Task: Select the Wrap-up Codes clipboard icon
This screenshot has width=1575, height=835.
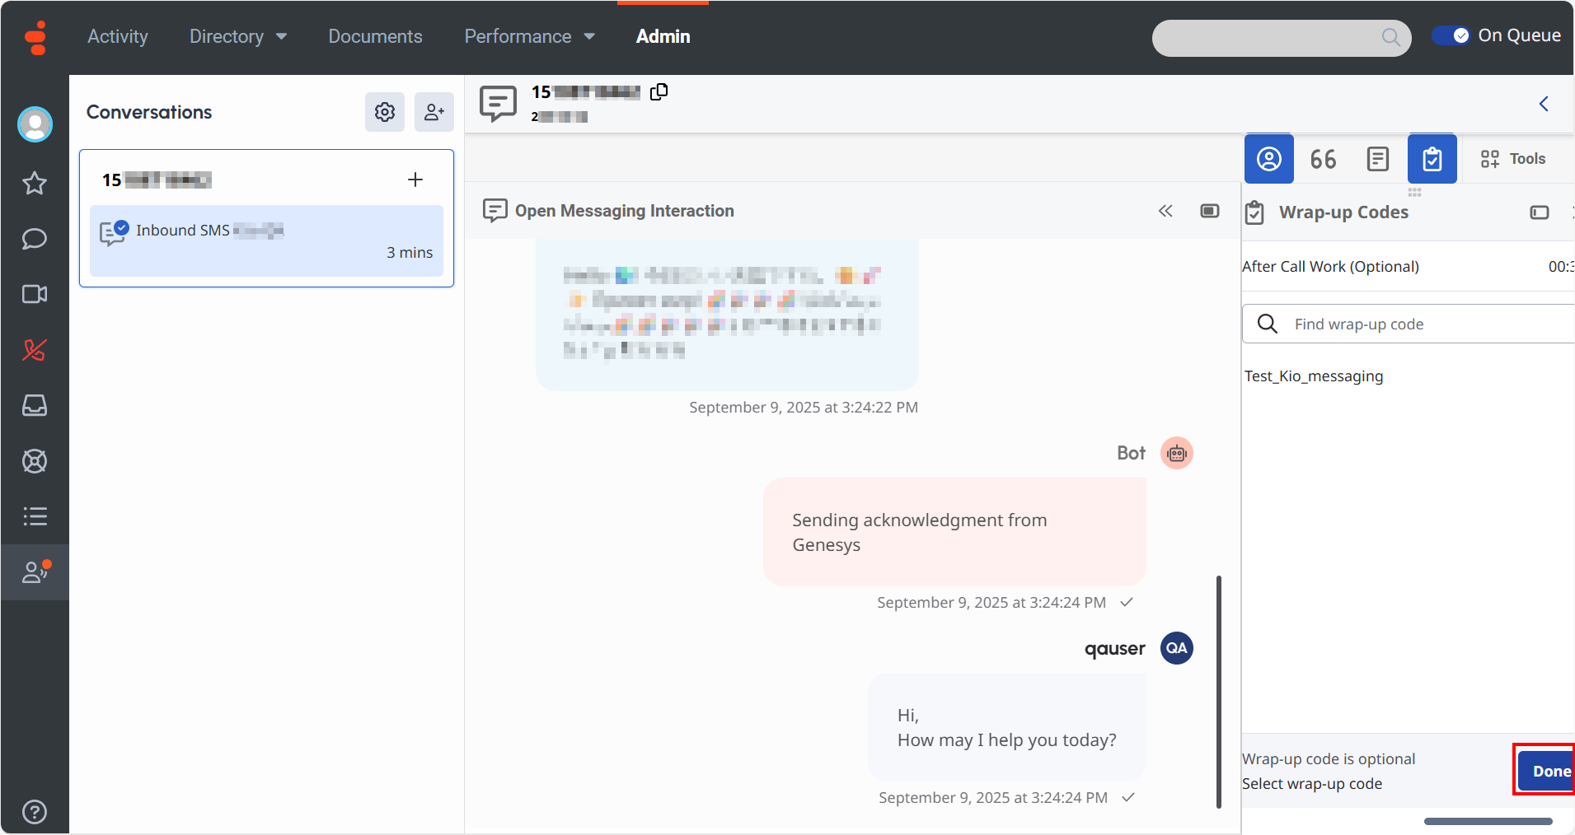Action: point(1432,159)
